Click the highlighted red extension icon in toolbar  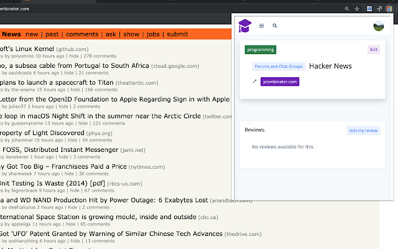[389, 9]
